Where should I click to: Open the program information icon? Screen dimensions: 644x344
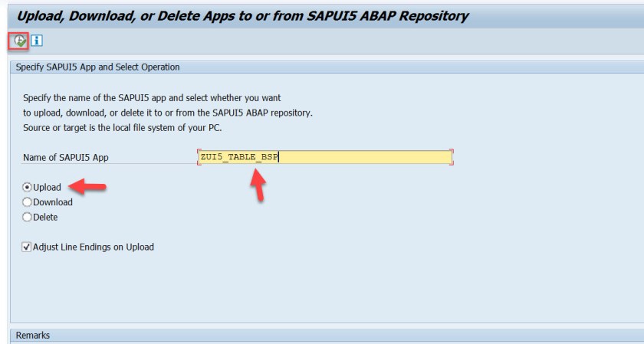coord(37,41)
